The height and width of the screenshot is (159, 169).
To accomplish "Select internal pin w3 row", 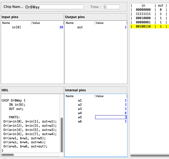I will tap(96, 109).
